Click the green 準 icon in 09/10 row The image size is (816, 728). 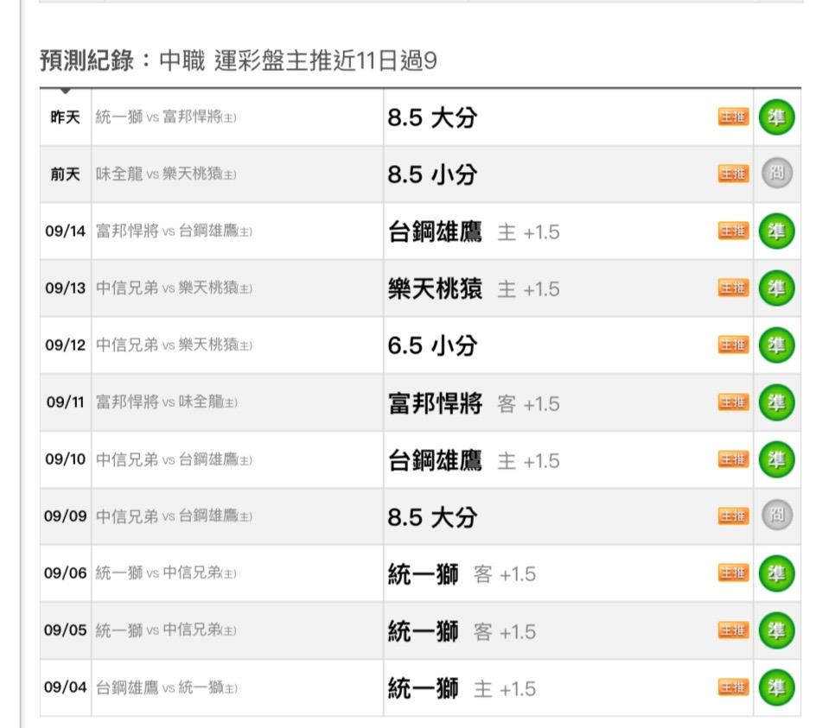(x=776, y=459)
